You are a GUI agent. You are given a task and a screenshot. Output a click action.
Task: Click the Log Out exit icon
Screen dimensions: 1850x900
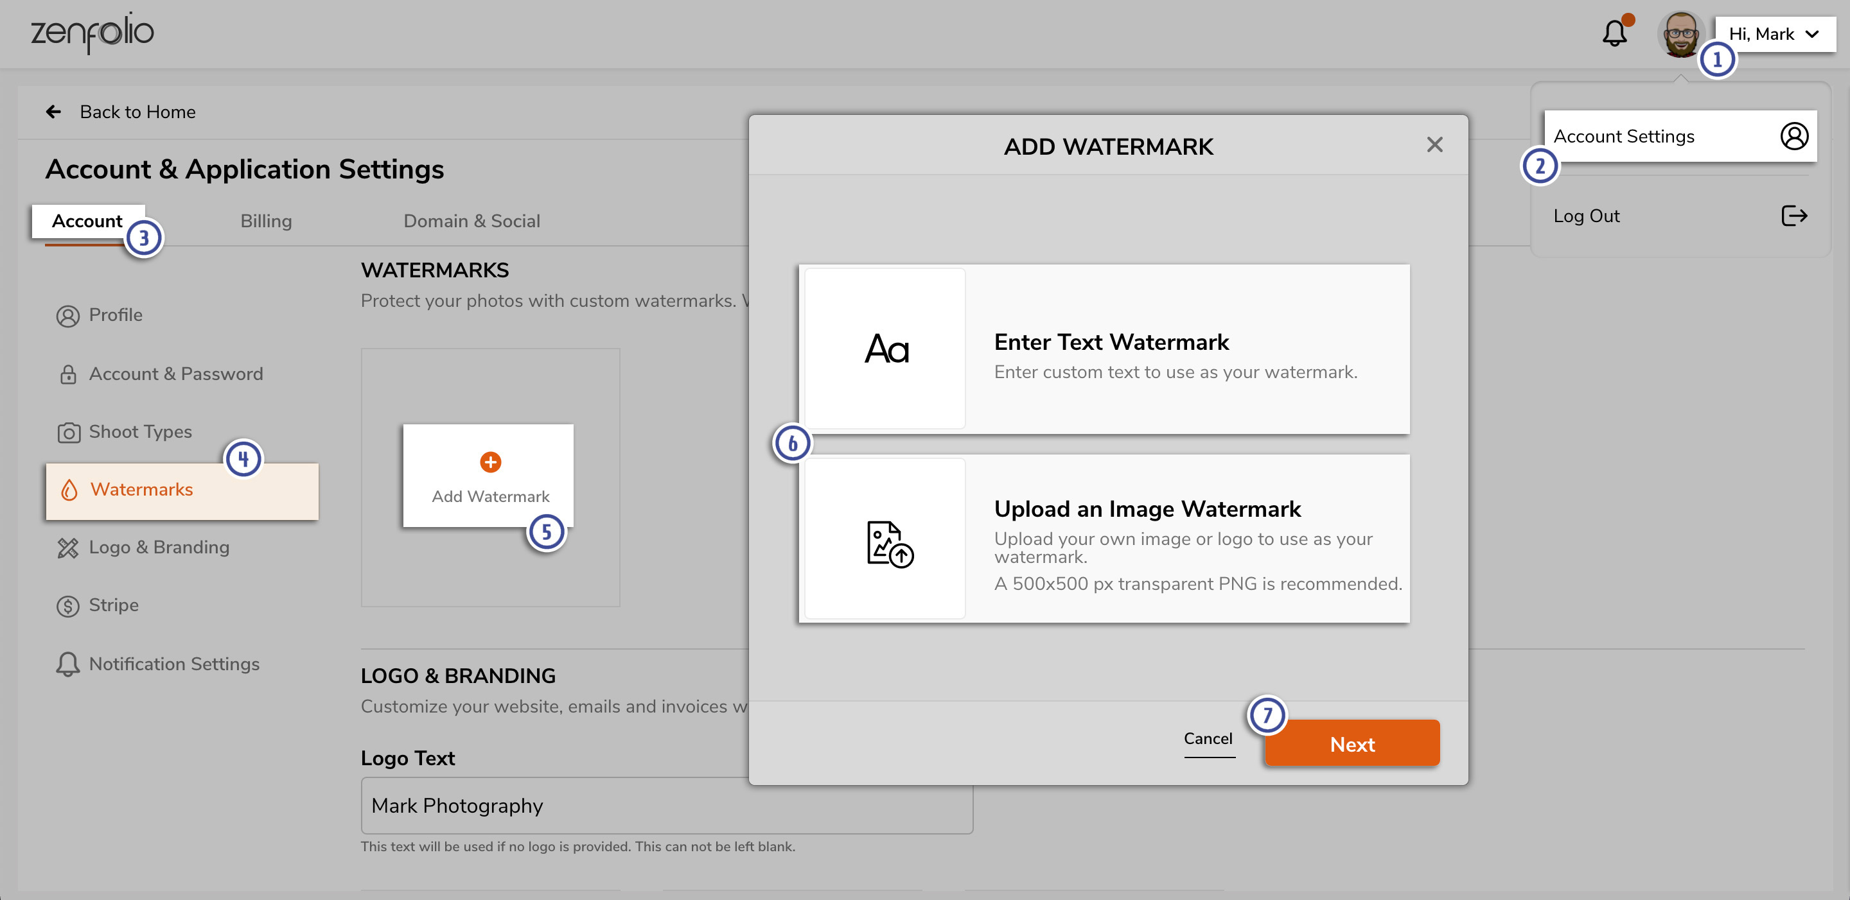tap(1795, 215)
